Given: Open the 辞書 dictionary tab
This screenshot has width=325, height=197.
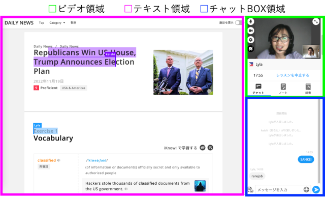Looking at the screenshot, I should 308,89.
